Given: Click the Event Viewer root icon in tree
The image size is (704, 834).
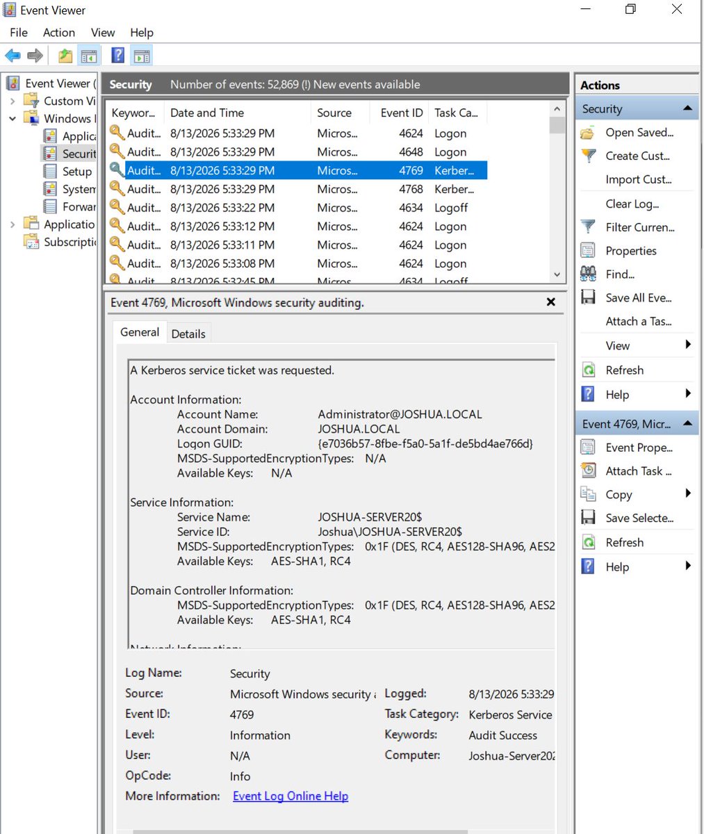Looking at the screenshot, I should [13, 83].
